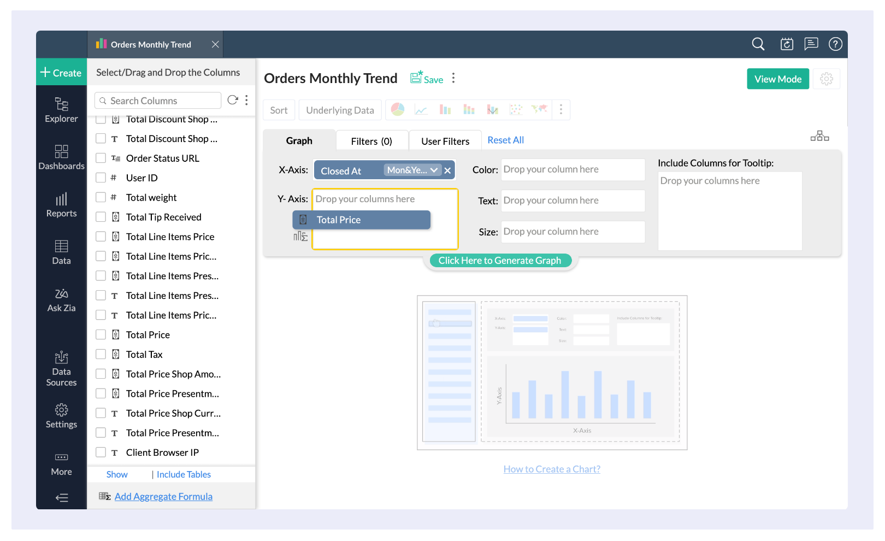Save the report
This screenshot has width=885, height=541.
click(427, 78)
